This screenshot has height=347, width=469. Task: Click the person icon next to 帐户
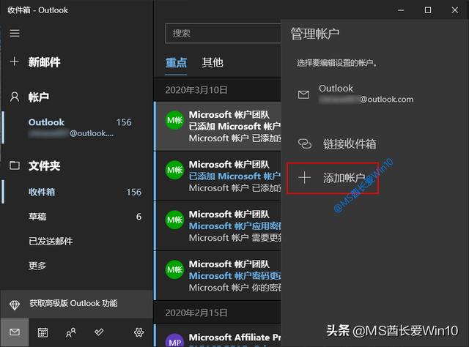(15, 97)
